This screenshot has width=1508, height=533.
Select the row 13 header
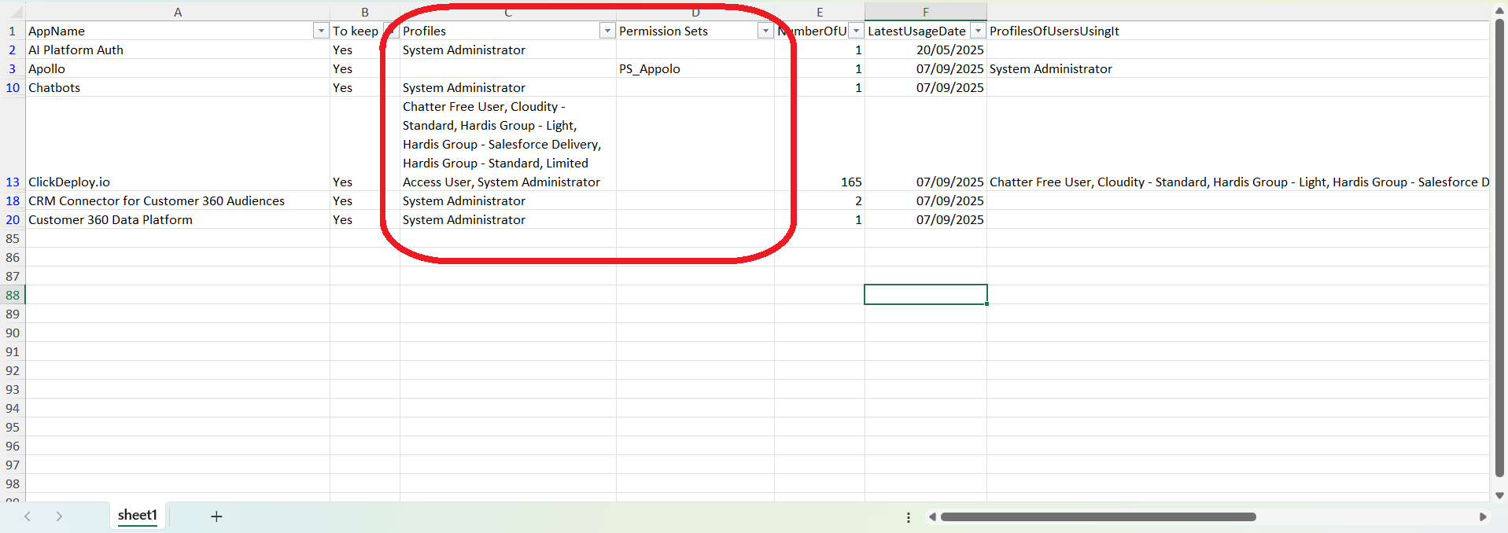(13, 182)
